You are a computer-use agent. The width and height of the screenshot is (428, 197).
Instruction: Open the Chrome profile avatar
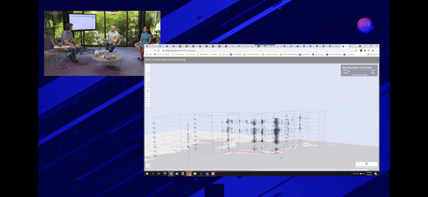point(373,50)
